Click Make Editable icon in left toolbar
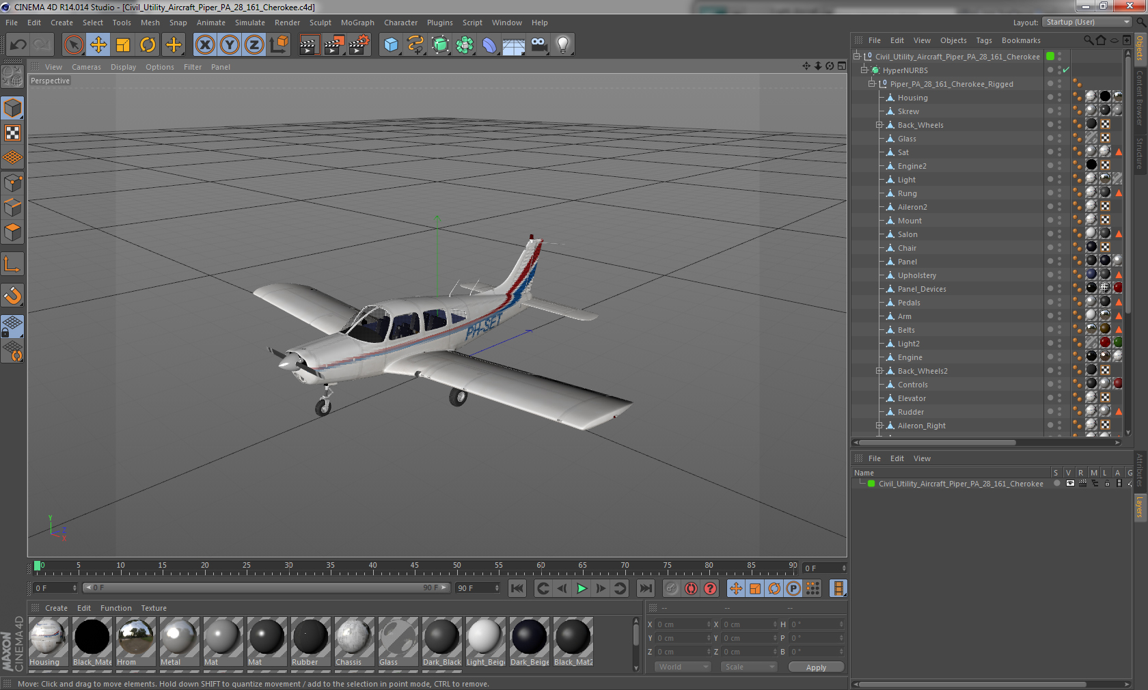This screenshot has width=1148, height=690. (12, 77)
